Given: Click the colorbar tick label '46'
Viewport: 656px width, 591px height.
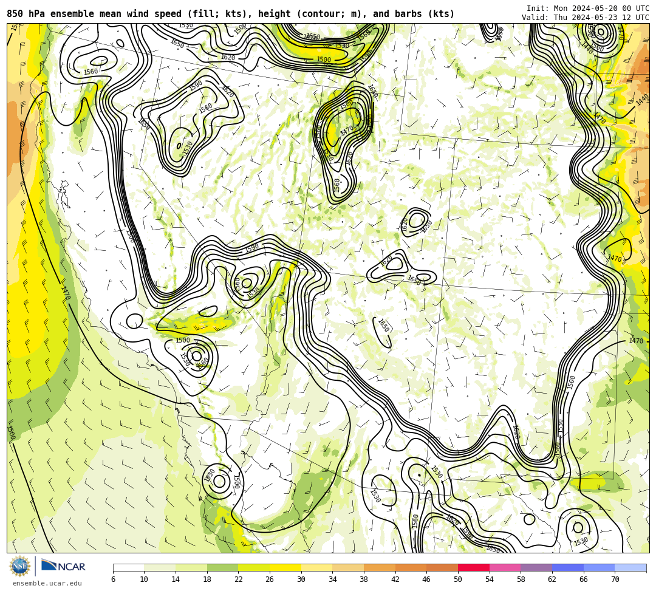Looking at the screenshot, I should (427, 579).
